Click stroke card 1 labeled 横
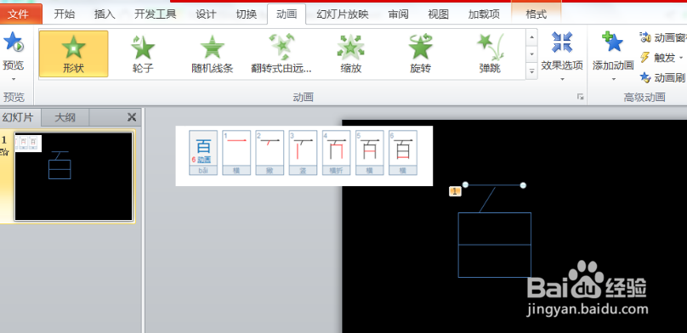The width and height of the screenshot is (687, 333). (236, 153)
